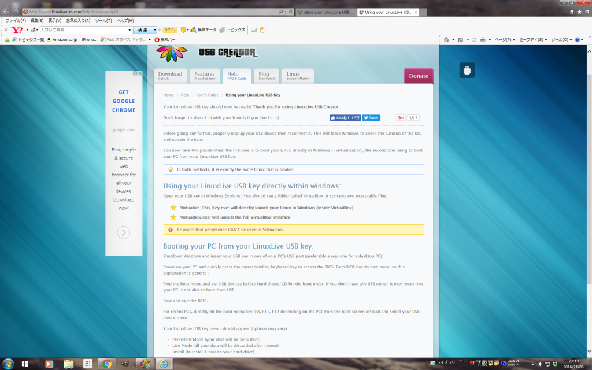This screenshot has height=370, width=592.
Task: Open the ツール(O) command bar dropdown
Action: tap(560, 40)
